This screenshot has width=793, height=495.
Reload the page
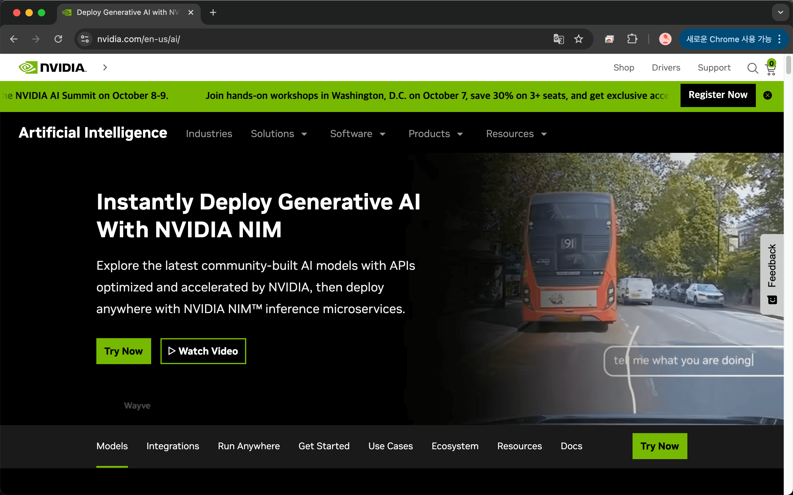pyautogui.click(x=58, y=39)
